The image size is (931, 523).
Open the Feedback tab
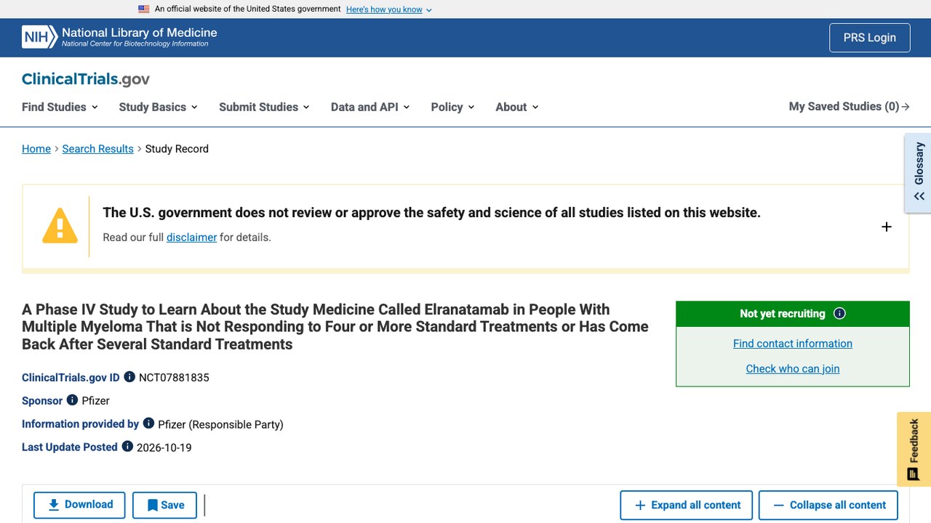tap(914, 449)
